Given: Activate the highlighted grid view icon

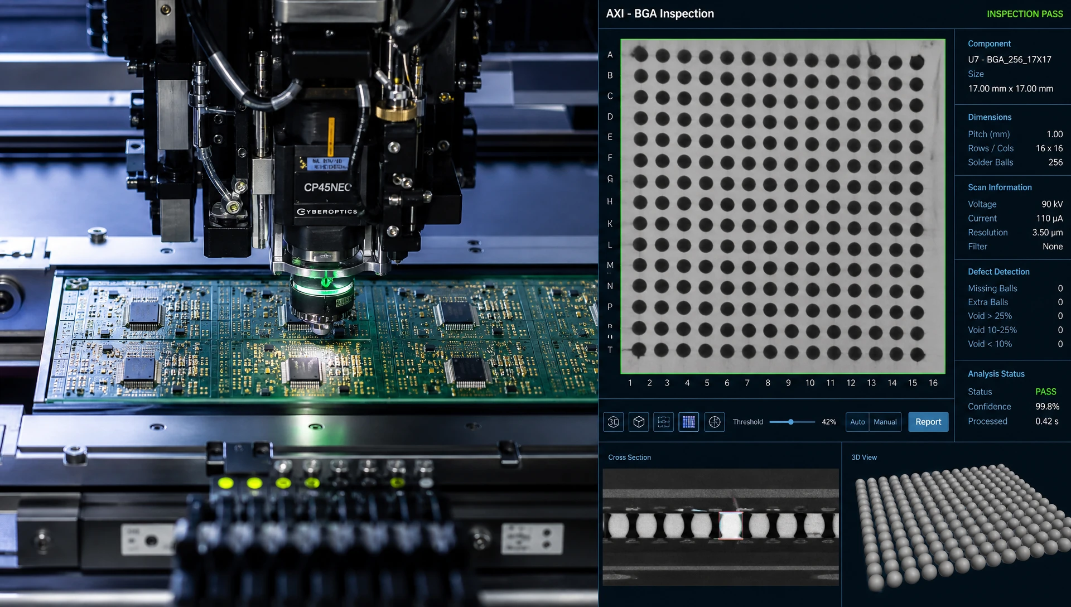Looking at the screenshot, I should click(689, 422).
